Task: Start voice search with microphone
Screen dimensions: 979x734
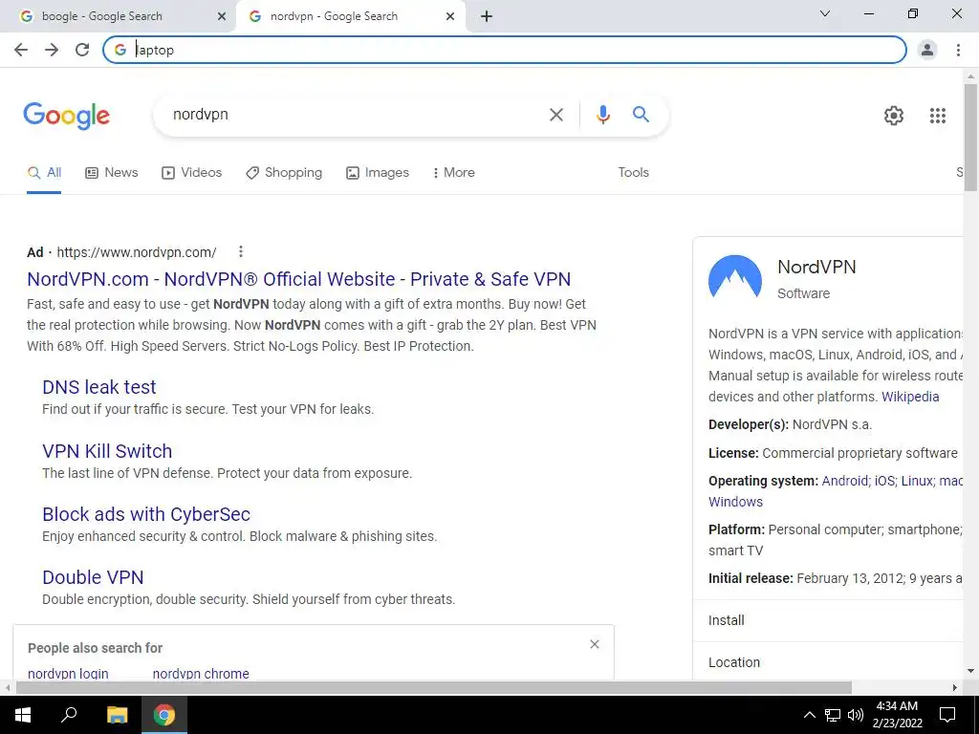Action: click(602, 115)
